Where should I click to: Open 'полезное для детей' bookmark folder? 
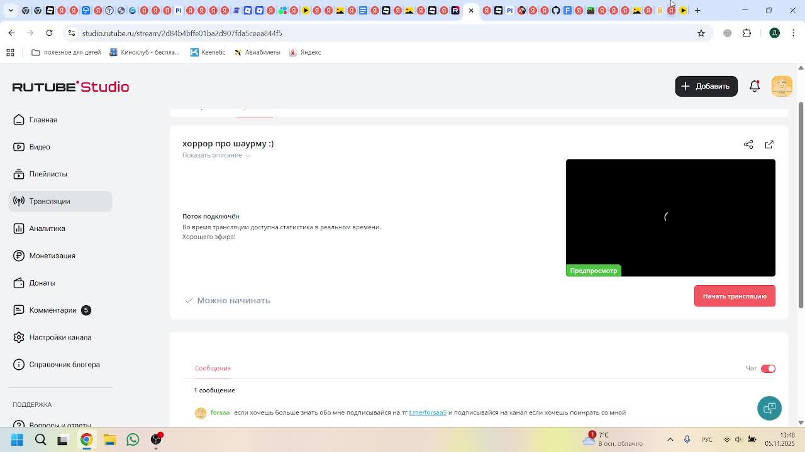click(x=66, y=52)
